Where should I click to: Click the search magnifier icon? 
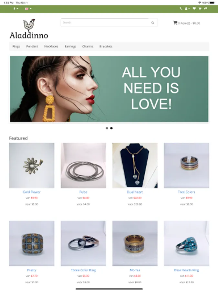pos(152,23)
